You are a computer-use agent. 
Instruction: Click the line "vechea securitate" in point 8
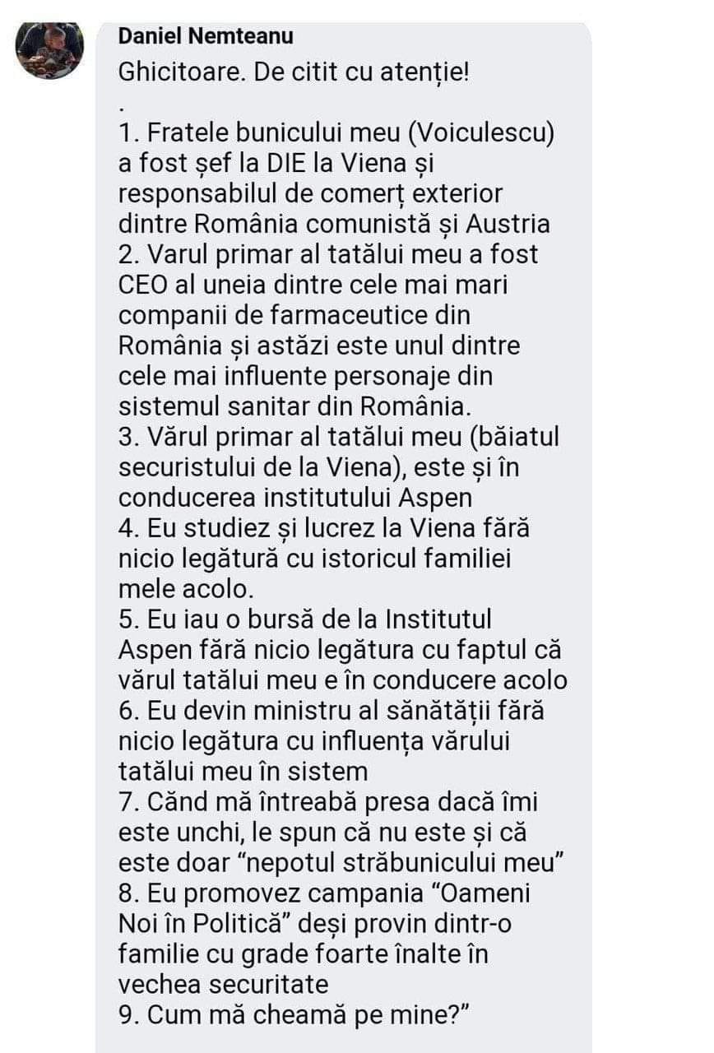pos(223,983)
